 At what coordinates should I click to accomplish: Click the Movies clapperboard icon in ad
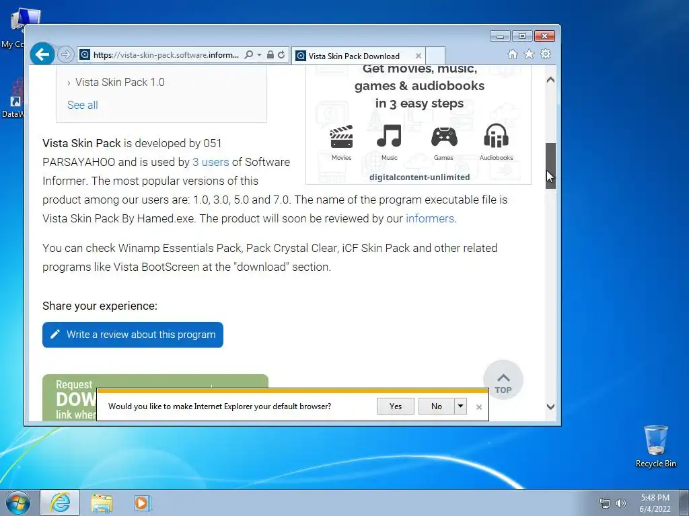click(x=341, y=136)
